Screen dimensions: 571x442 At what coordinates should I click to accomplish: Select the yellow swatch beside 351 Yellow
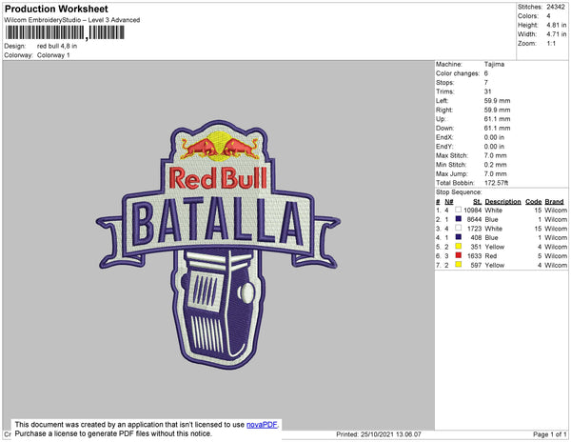point(458,247)
